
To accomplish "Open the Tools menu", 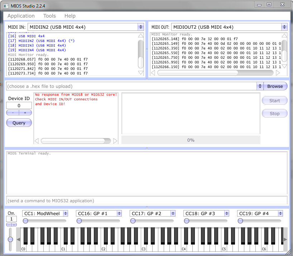I will [49, 16].
